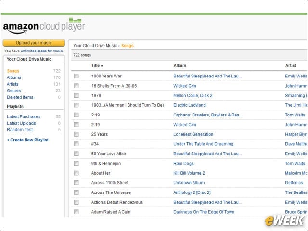The height and width of the screenshot is (231, 308).
Task: Select song title Across The Universe
Action: pyautogui.click(x=111, y=192)
